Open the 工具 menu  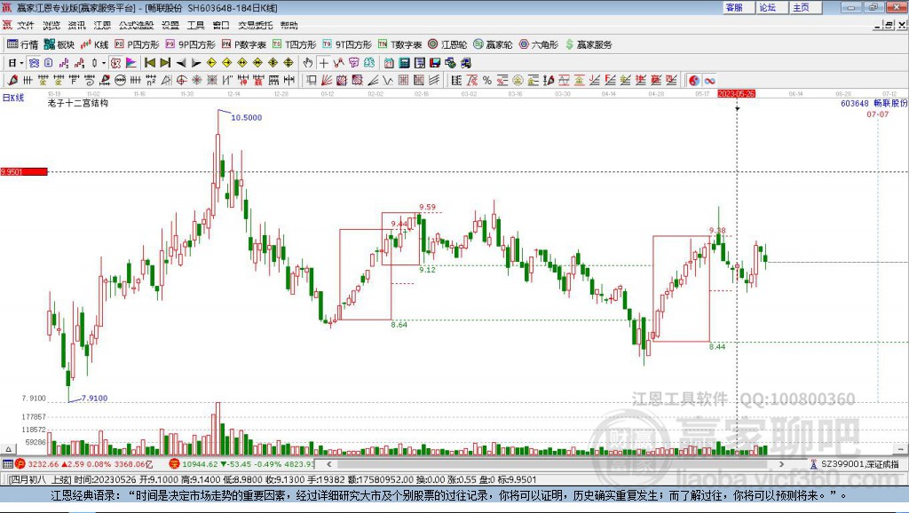(x=196, y=25)
